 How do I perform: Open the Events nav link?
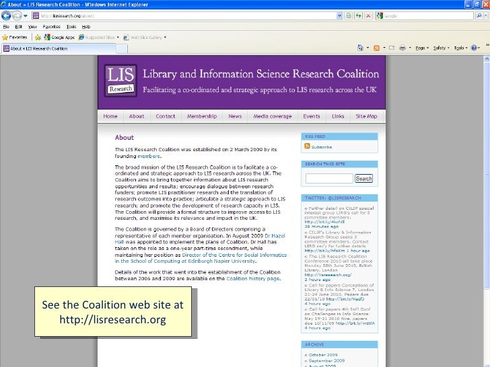312,116
